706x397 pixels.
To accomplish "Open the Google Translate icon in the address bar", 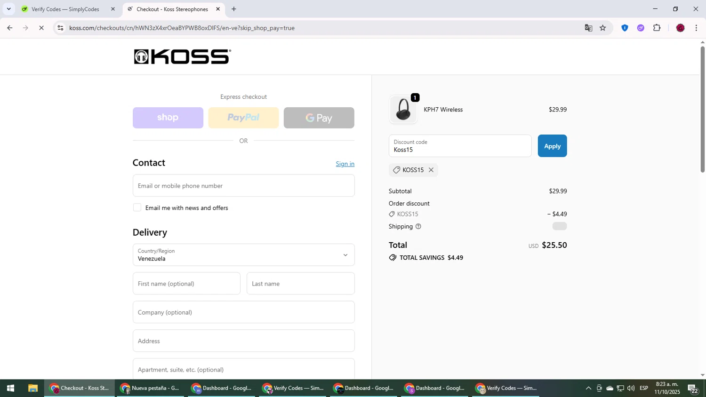I will 588,28.
